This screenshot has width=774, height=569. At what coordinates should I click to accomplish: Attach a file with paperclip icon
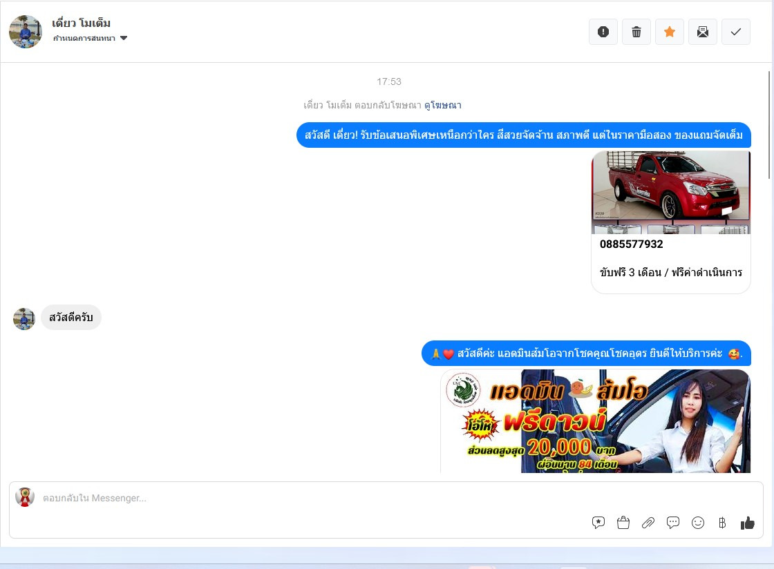click(648, 523)
